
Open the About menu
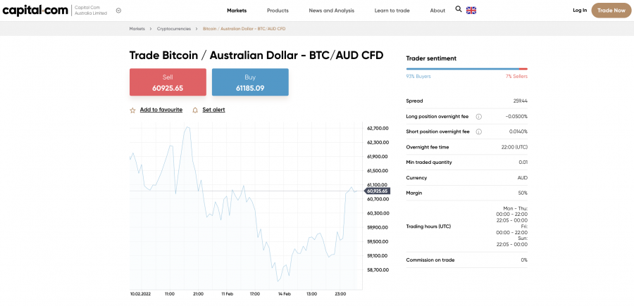pyautogui.click(x=437, y=11)
